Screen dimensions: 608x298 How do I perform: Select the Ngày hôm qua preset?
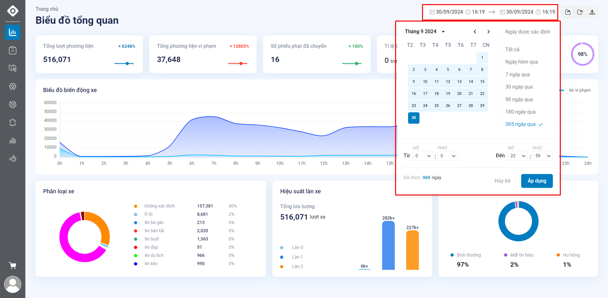[x=522, y=62]
